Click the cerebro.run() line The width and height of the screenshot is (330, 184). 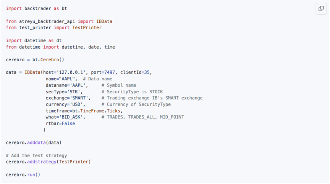pyautogui.click(x=23, y=174)
